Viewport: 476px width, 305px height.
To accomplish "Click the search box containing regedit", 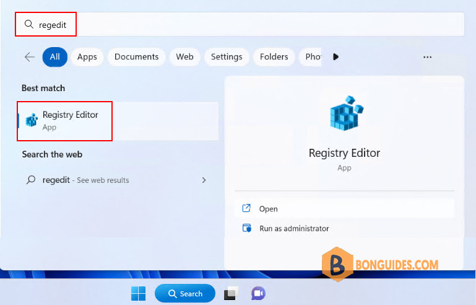I will [x=240, y=24].
